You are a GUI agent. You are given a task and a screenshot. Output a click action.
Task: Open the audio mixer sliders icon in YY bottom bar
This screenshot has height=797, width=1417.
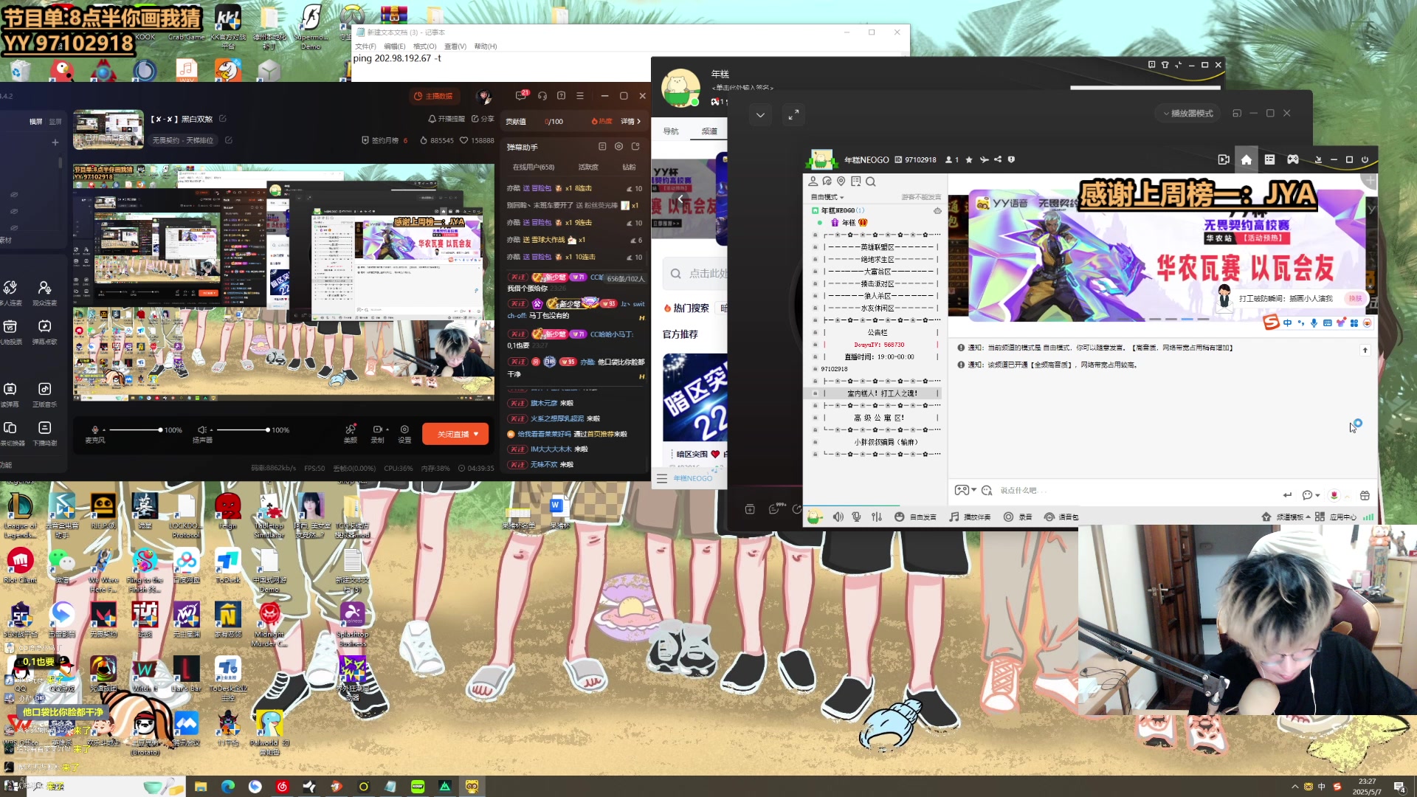877,517
